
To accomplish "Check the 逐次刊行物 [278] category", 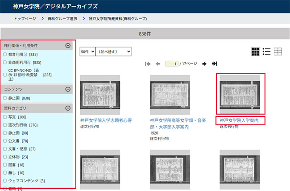I will pos(5,125).
